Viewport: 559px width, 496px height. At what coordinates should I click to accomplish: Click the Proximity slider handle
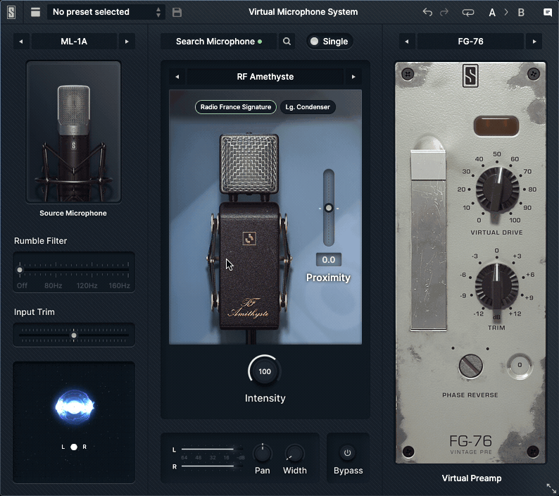point(329,208)
